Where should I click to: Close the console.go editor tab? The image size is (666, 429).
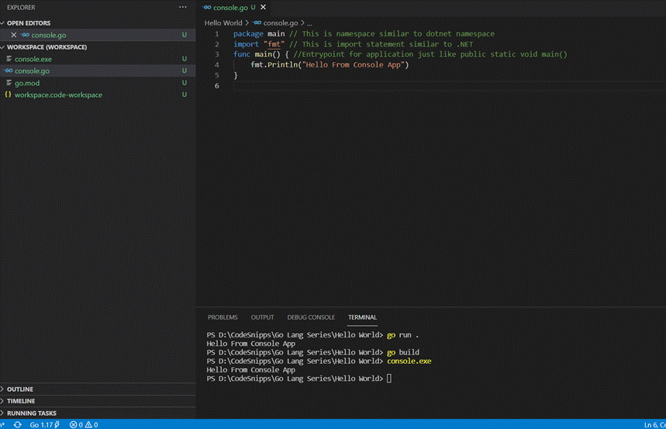pyautogui.click(x=263, y=7)
